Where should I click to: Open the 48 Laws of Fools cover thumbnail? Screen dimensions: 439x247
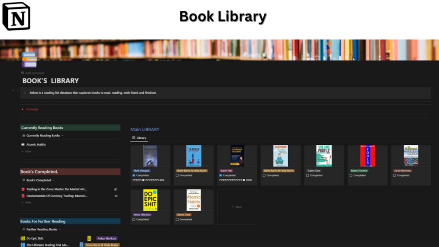367,156
